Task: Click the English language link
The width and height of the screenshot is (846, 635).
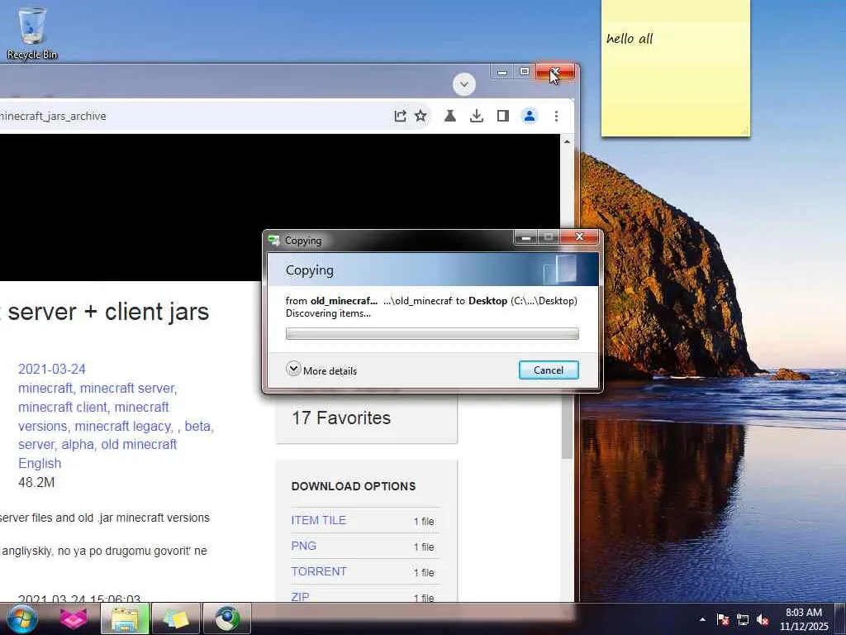Action: point(40,463)
